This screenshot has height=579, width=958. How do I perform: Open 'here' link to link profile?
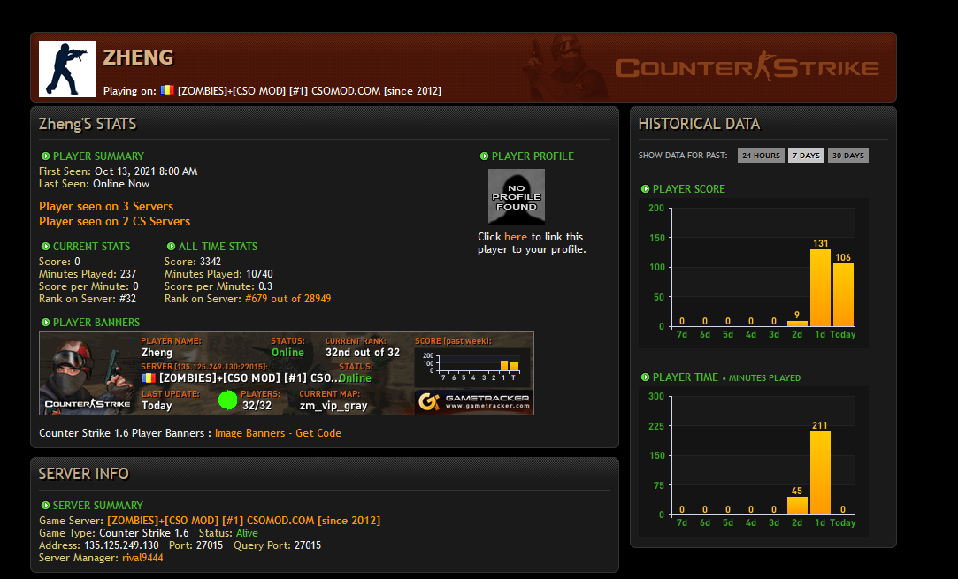515,237
